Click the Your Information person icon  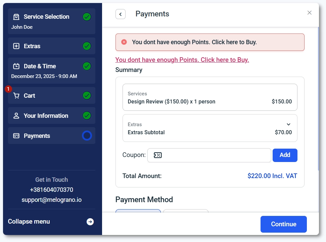(x=16, y=116)
